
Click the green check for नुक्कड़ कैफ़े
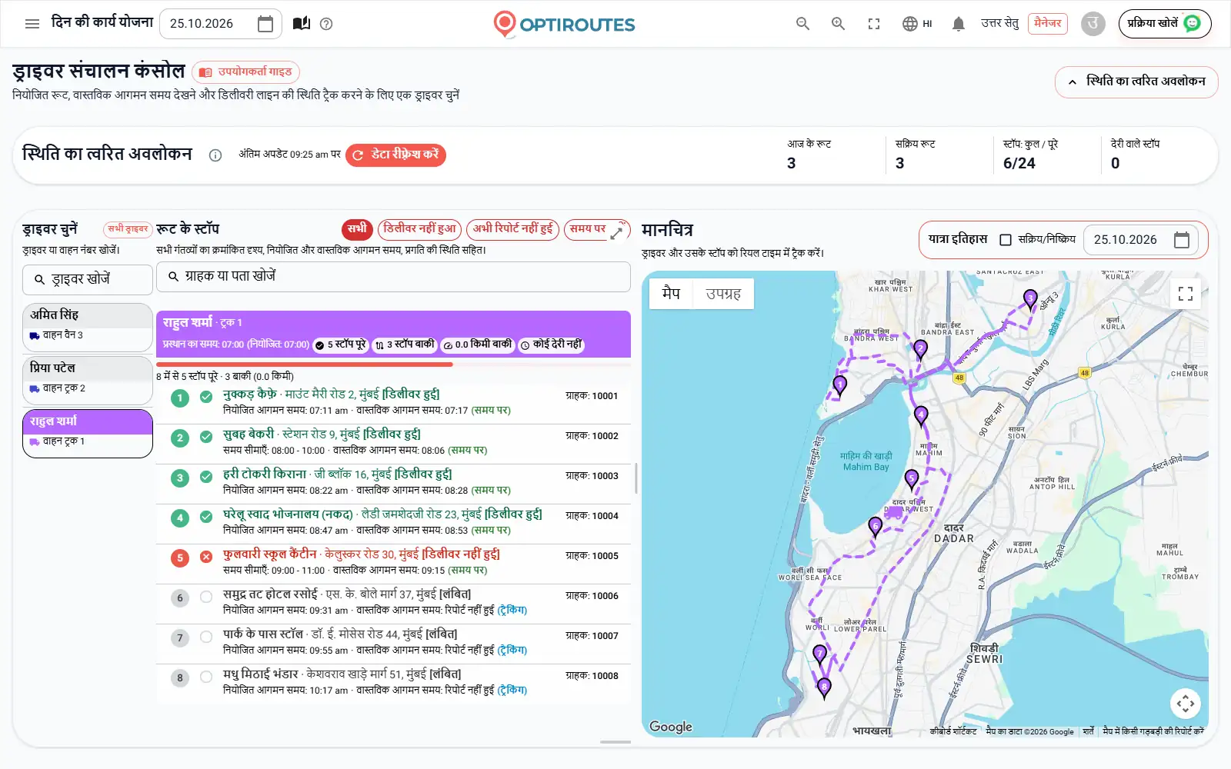(206, 397)
